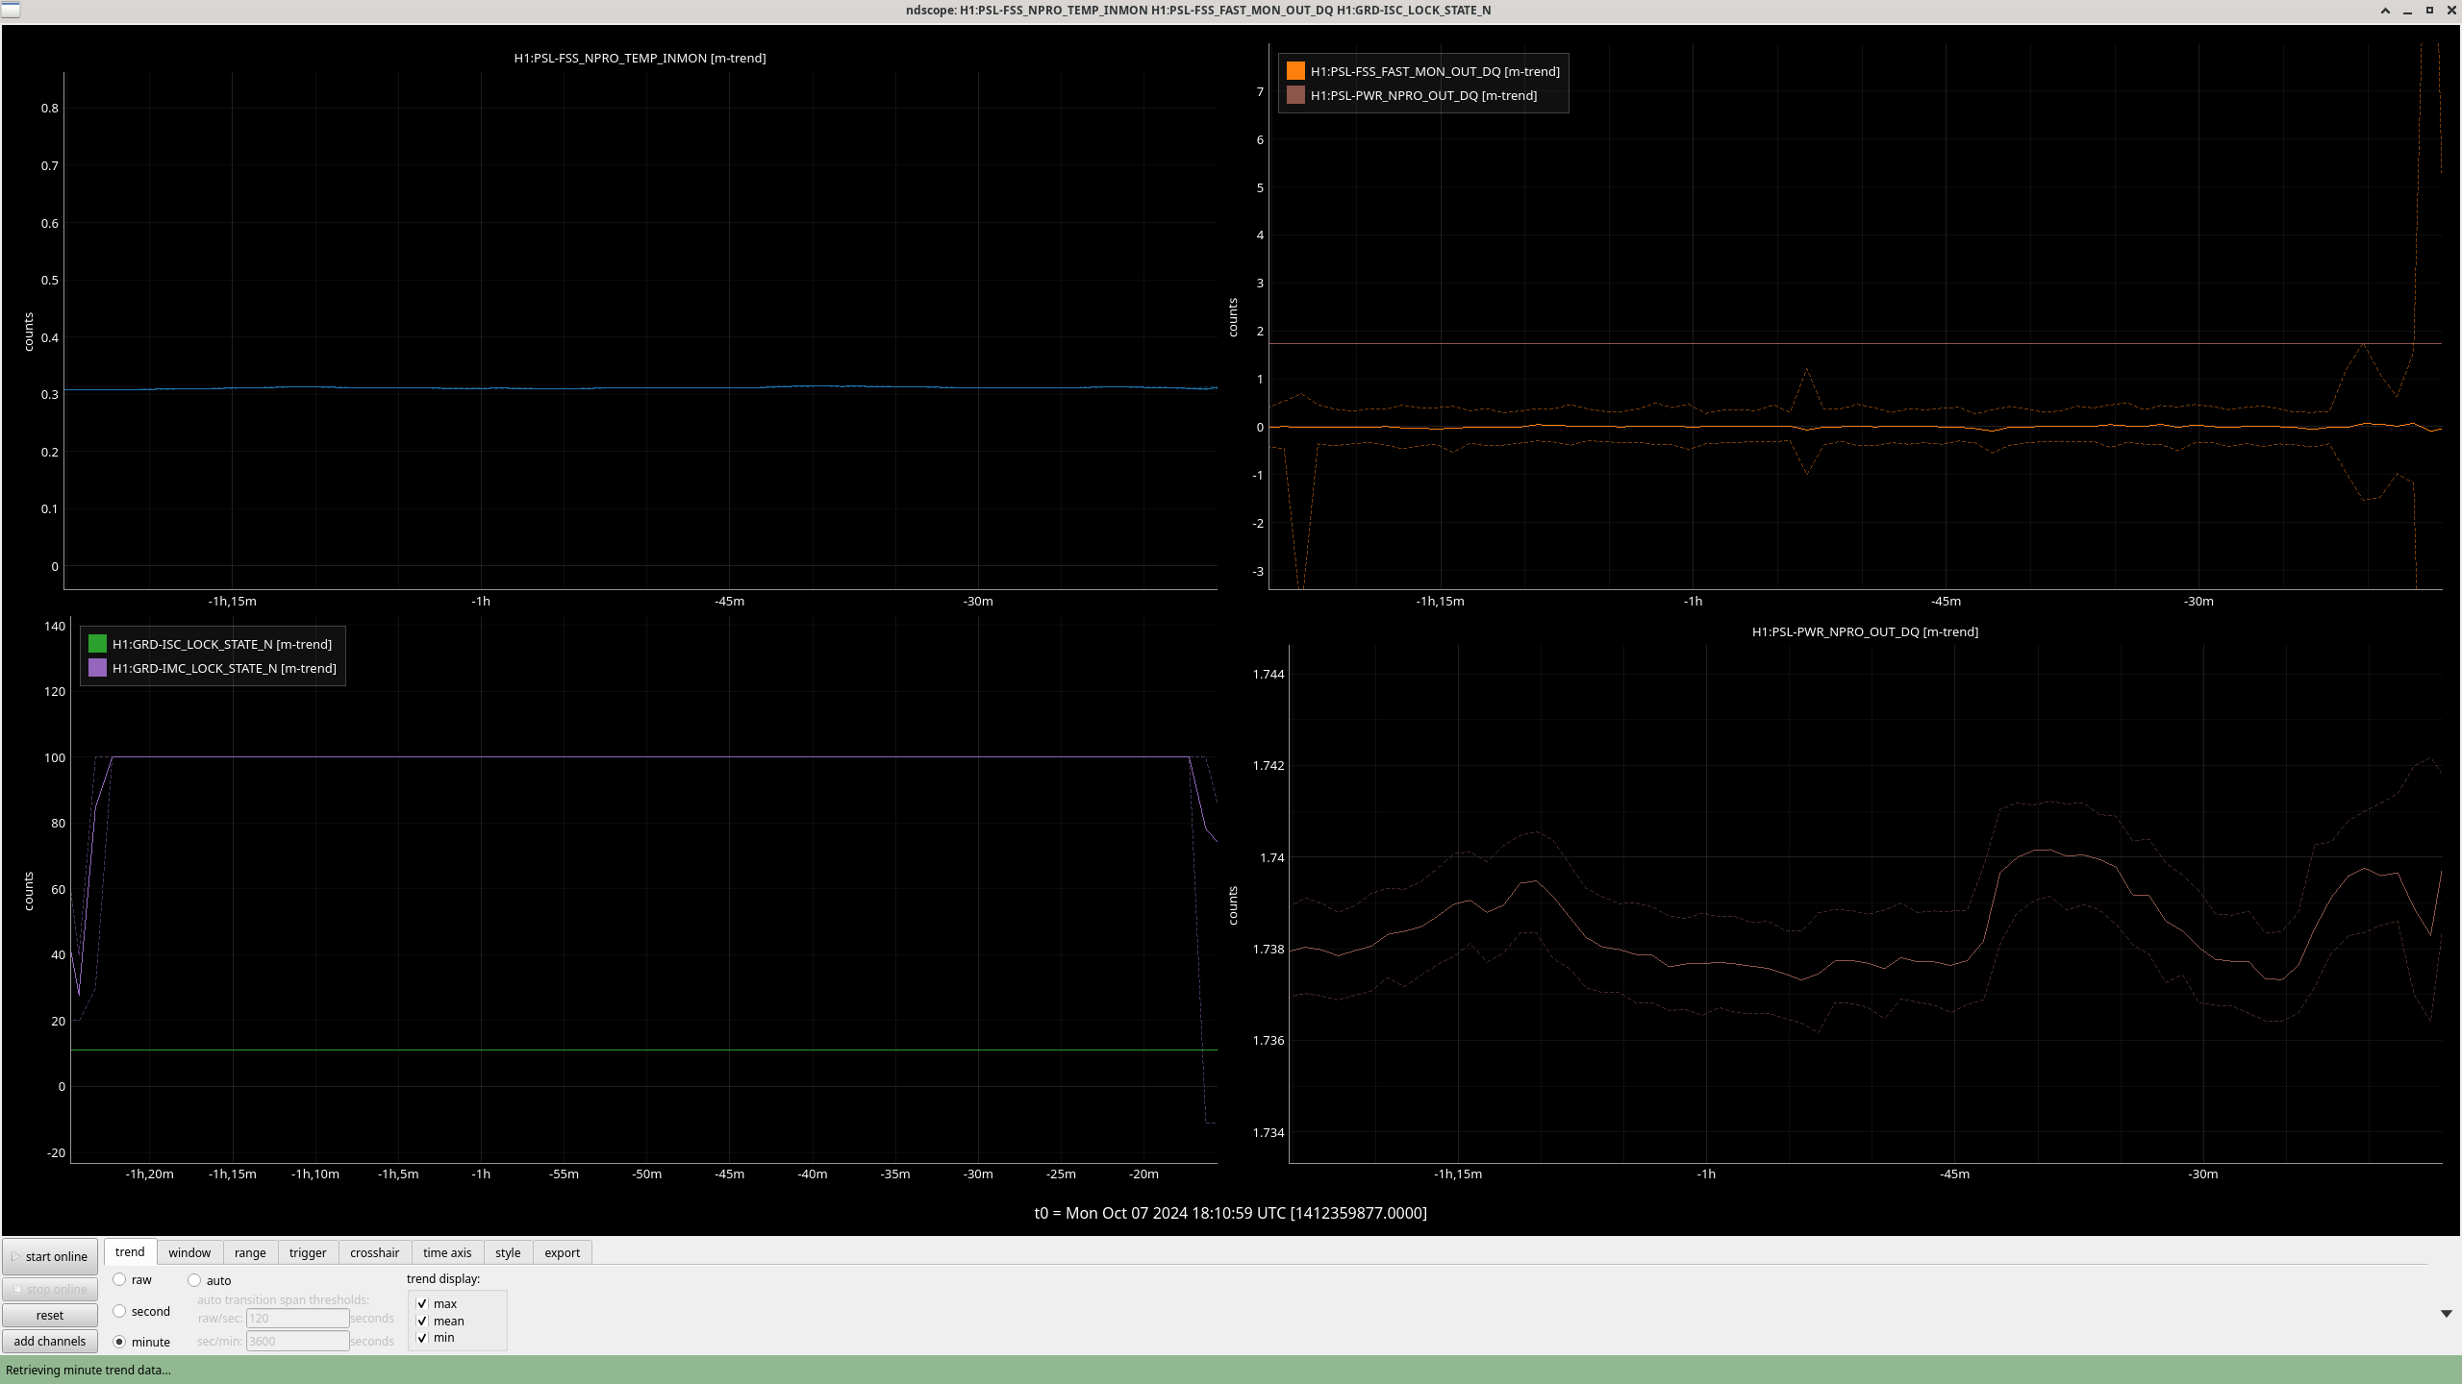Viewport: 2462px width, 1384px height.
Task: Click the auto transition span thresholds label
Action: point(283,1300)
